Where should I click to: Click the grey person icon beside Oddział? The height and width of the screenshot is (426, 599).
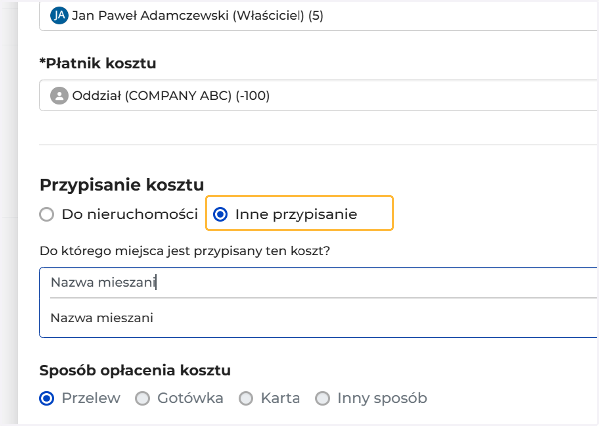pos(59,95)
